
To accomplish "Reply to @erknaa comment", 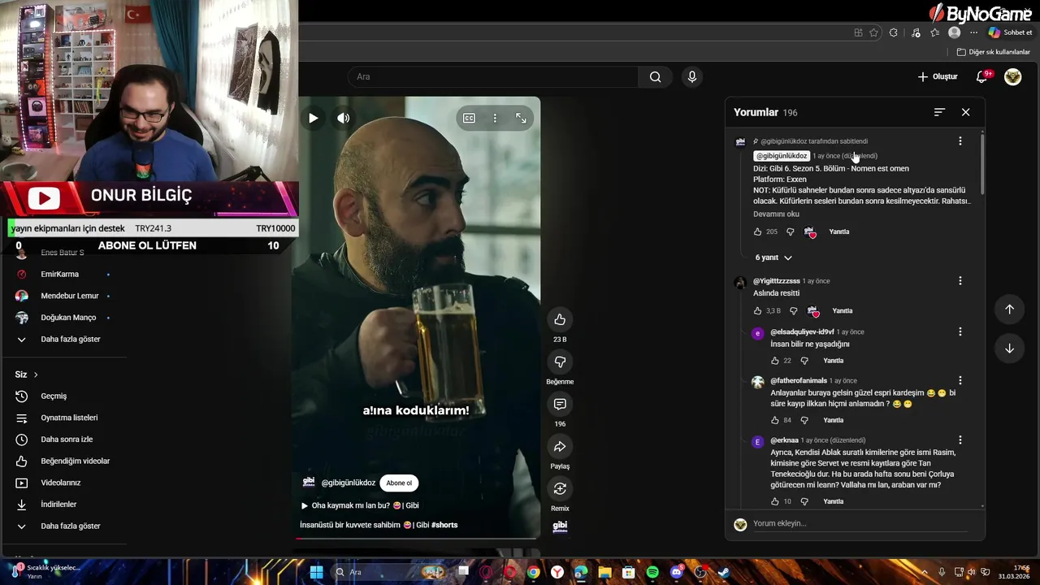I will 833,501.
